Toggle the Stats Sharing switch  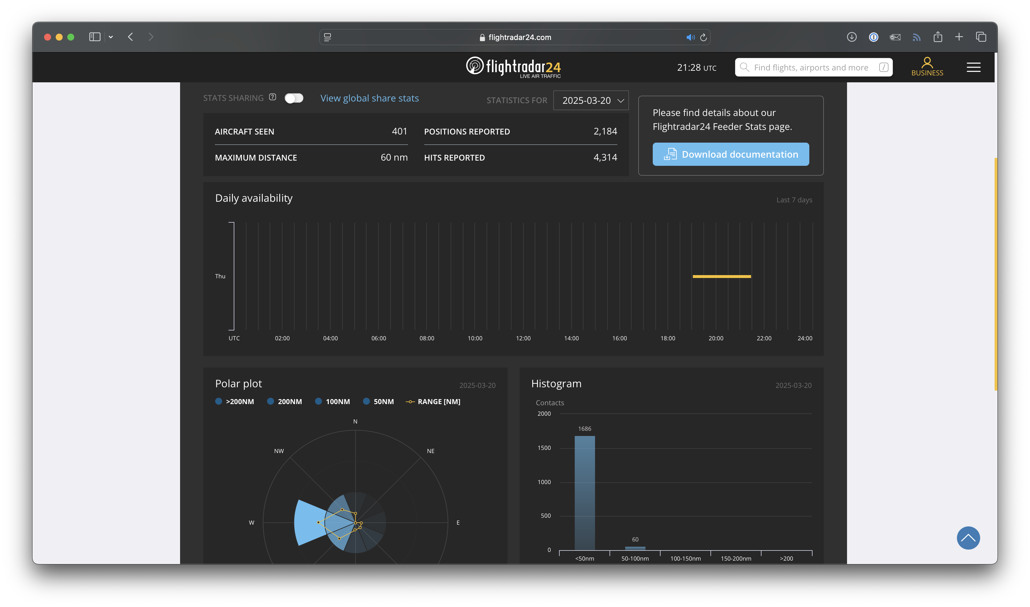tap(294, 98)
